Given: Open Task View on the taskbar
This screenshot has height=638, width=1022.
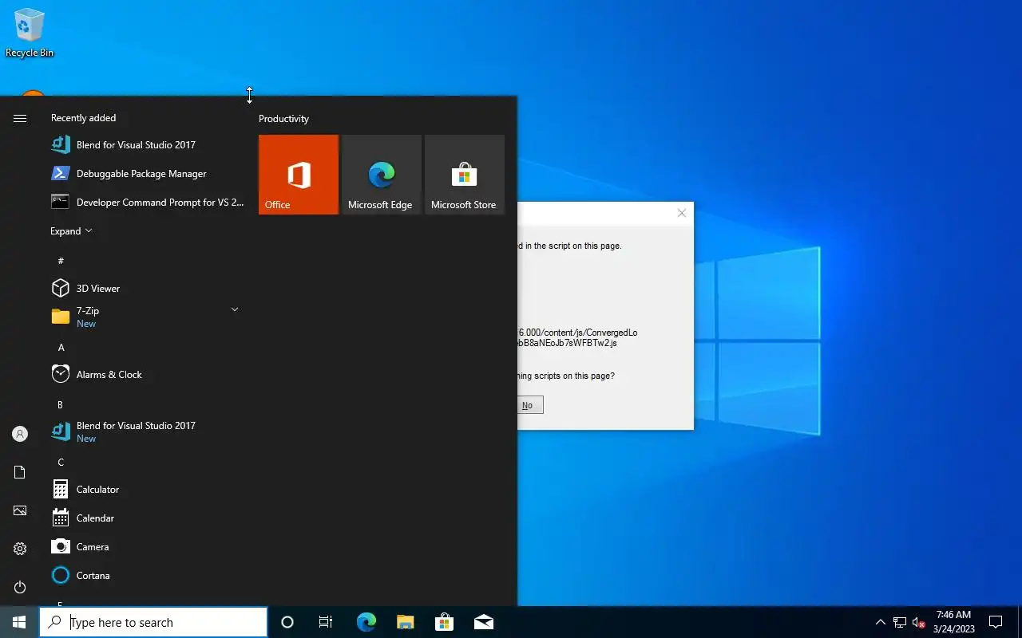Looking at the screenshot, I should point(326,622).
